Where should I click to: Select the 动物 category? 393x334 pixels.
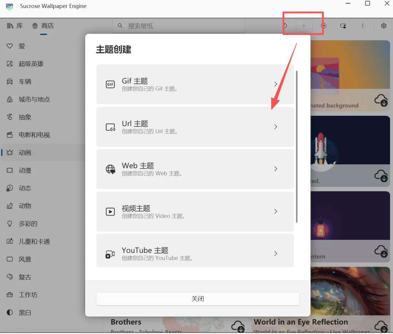coord(43,206)
